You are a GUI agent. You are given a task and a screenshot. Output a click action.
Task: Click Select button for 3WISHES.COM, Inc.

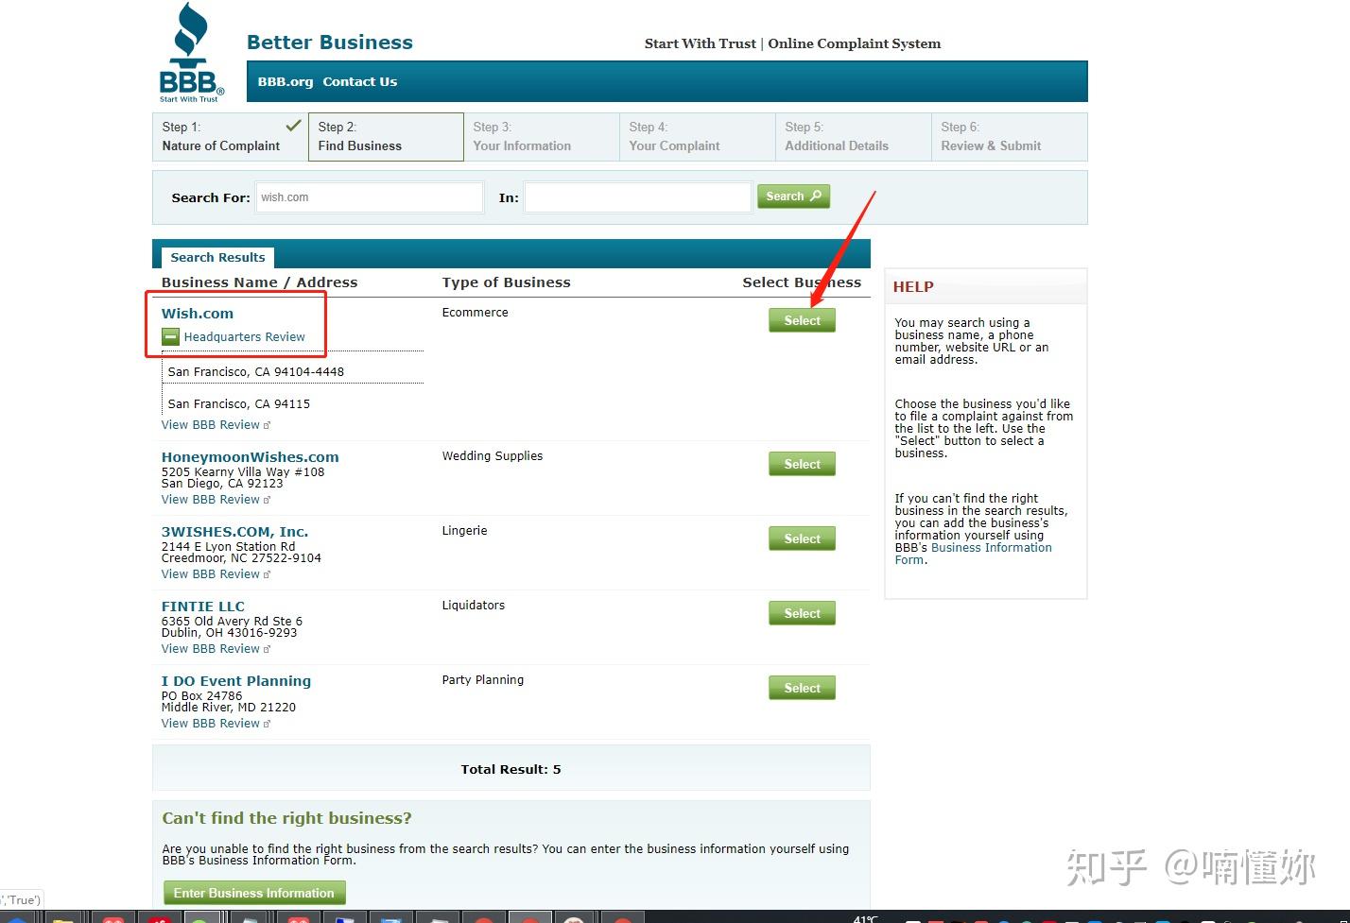802,539
